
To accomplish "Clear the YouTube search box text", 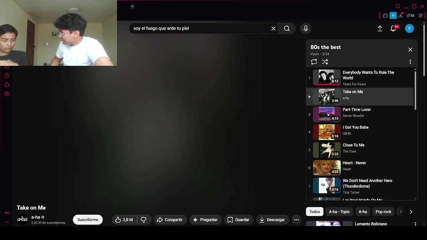I will coord(274,28).
